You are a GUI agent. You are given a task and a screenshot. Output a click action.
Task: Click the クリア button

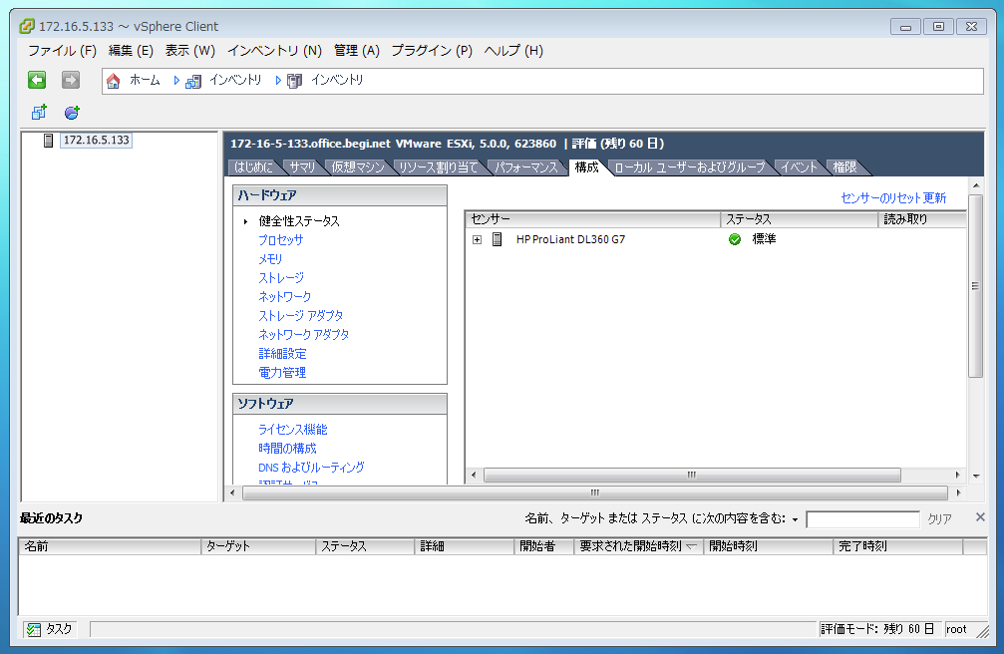tap(939, 518)
